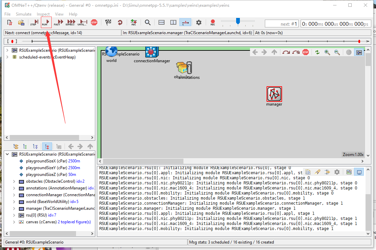Screen dimensions: 376x250
Task: Open preferences gear in main toolbar
Action: [x=199, y=23]
